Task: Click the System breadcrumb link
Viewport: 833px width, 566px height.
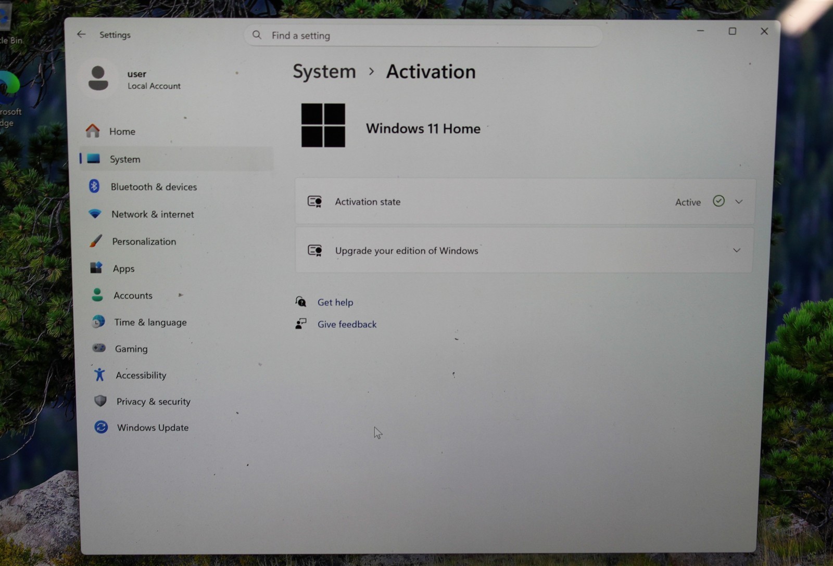Action: [324, 71]
